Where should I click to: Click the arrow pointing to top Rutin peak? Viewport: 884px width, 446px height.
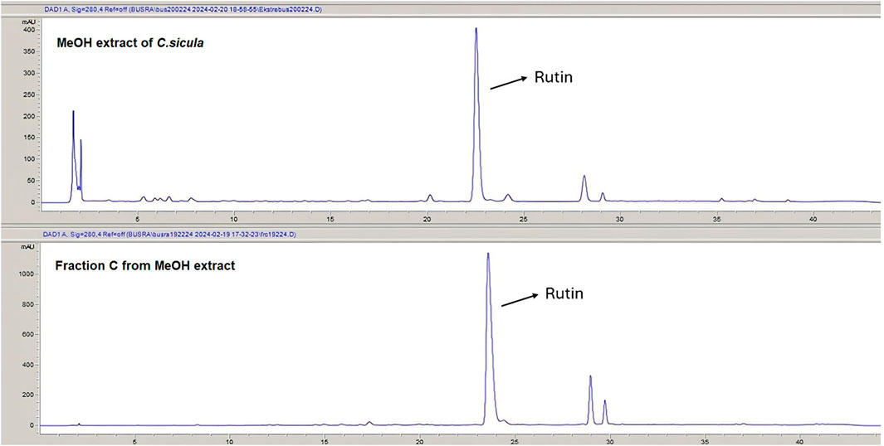508,82
